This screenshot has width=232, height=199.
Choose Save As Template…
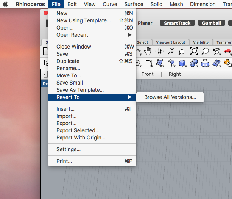pos(92,90)
